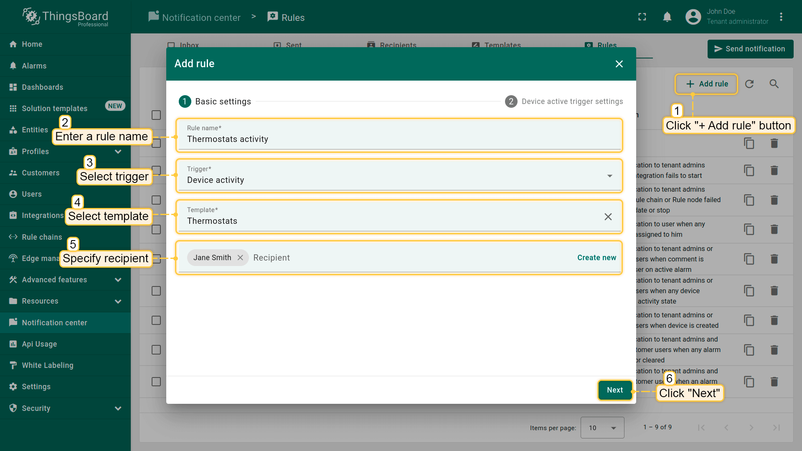This screenshot has height=451, width=802.
Task: Go to Api Usage page
Action: (39, 344)
